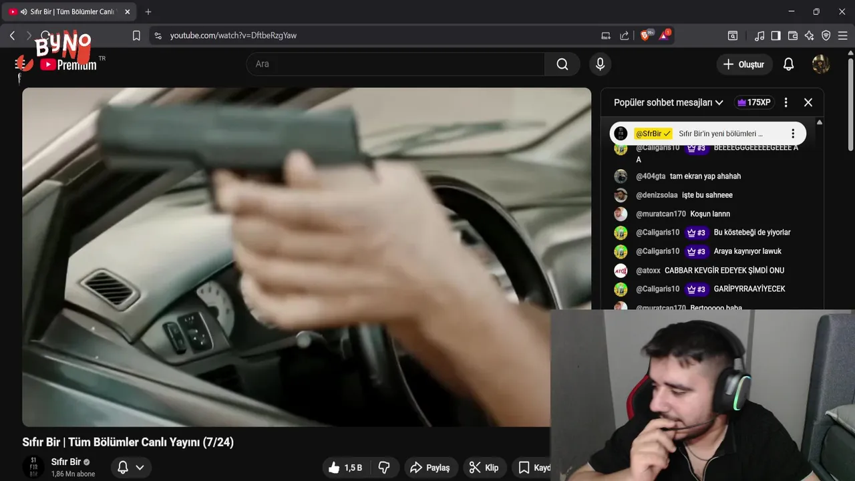This screenshot has height=481, width=855.
Task: Click the Klip scissors button
Action: [x=484, y=468]
